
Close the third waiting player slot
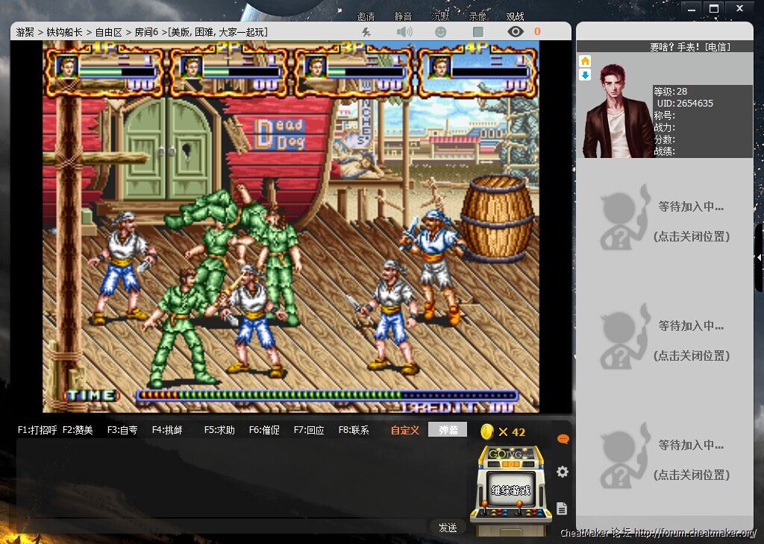pyautogui.click(x=691, y=475)
